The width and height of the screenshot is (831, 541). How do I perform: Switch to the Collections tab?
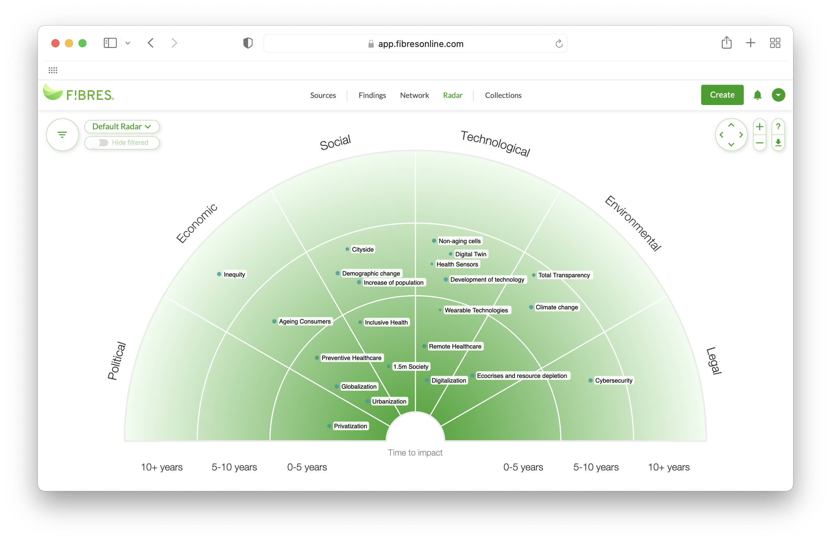pyautogui.click(x=503, y=95)
